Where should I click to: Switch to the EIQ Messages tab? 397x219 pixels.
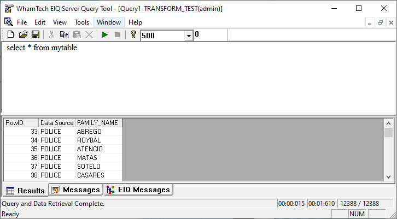tap(138, 190)
